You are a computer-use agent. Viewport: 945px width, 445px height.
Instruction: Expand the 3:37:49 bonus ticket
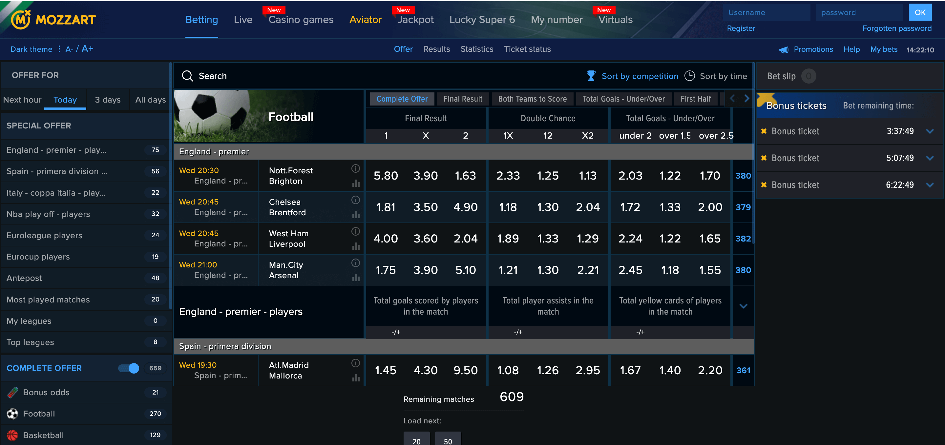pos(930,131)
